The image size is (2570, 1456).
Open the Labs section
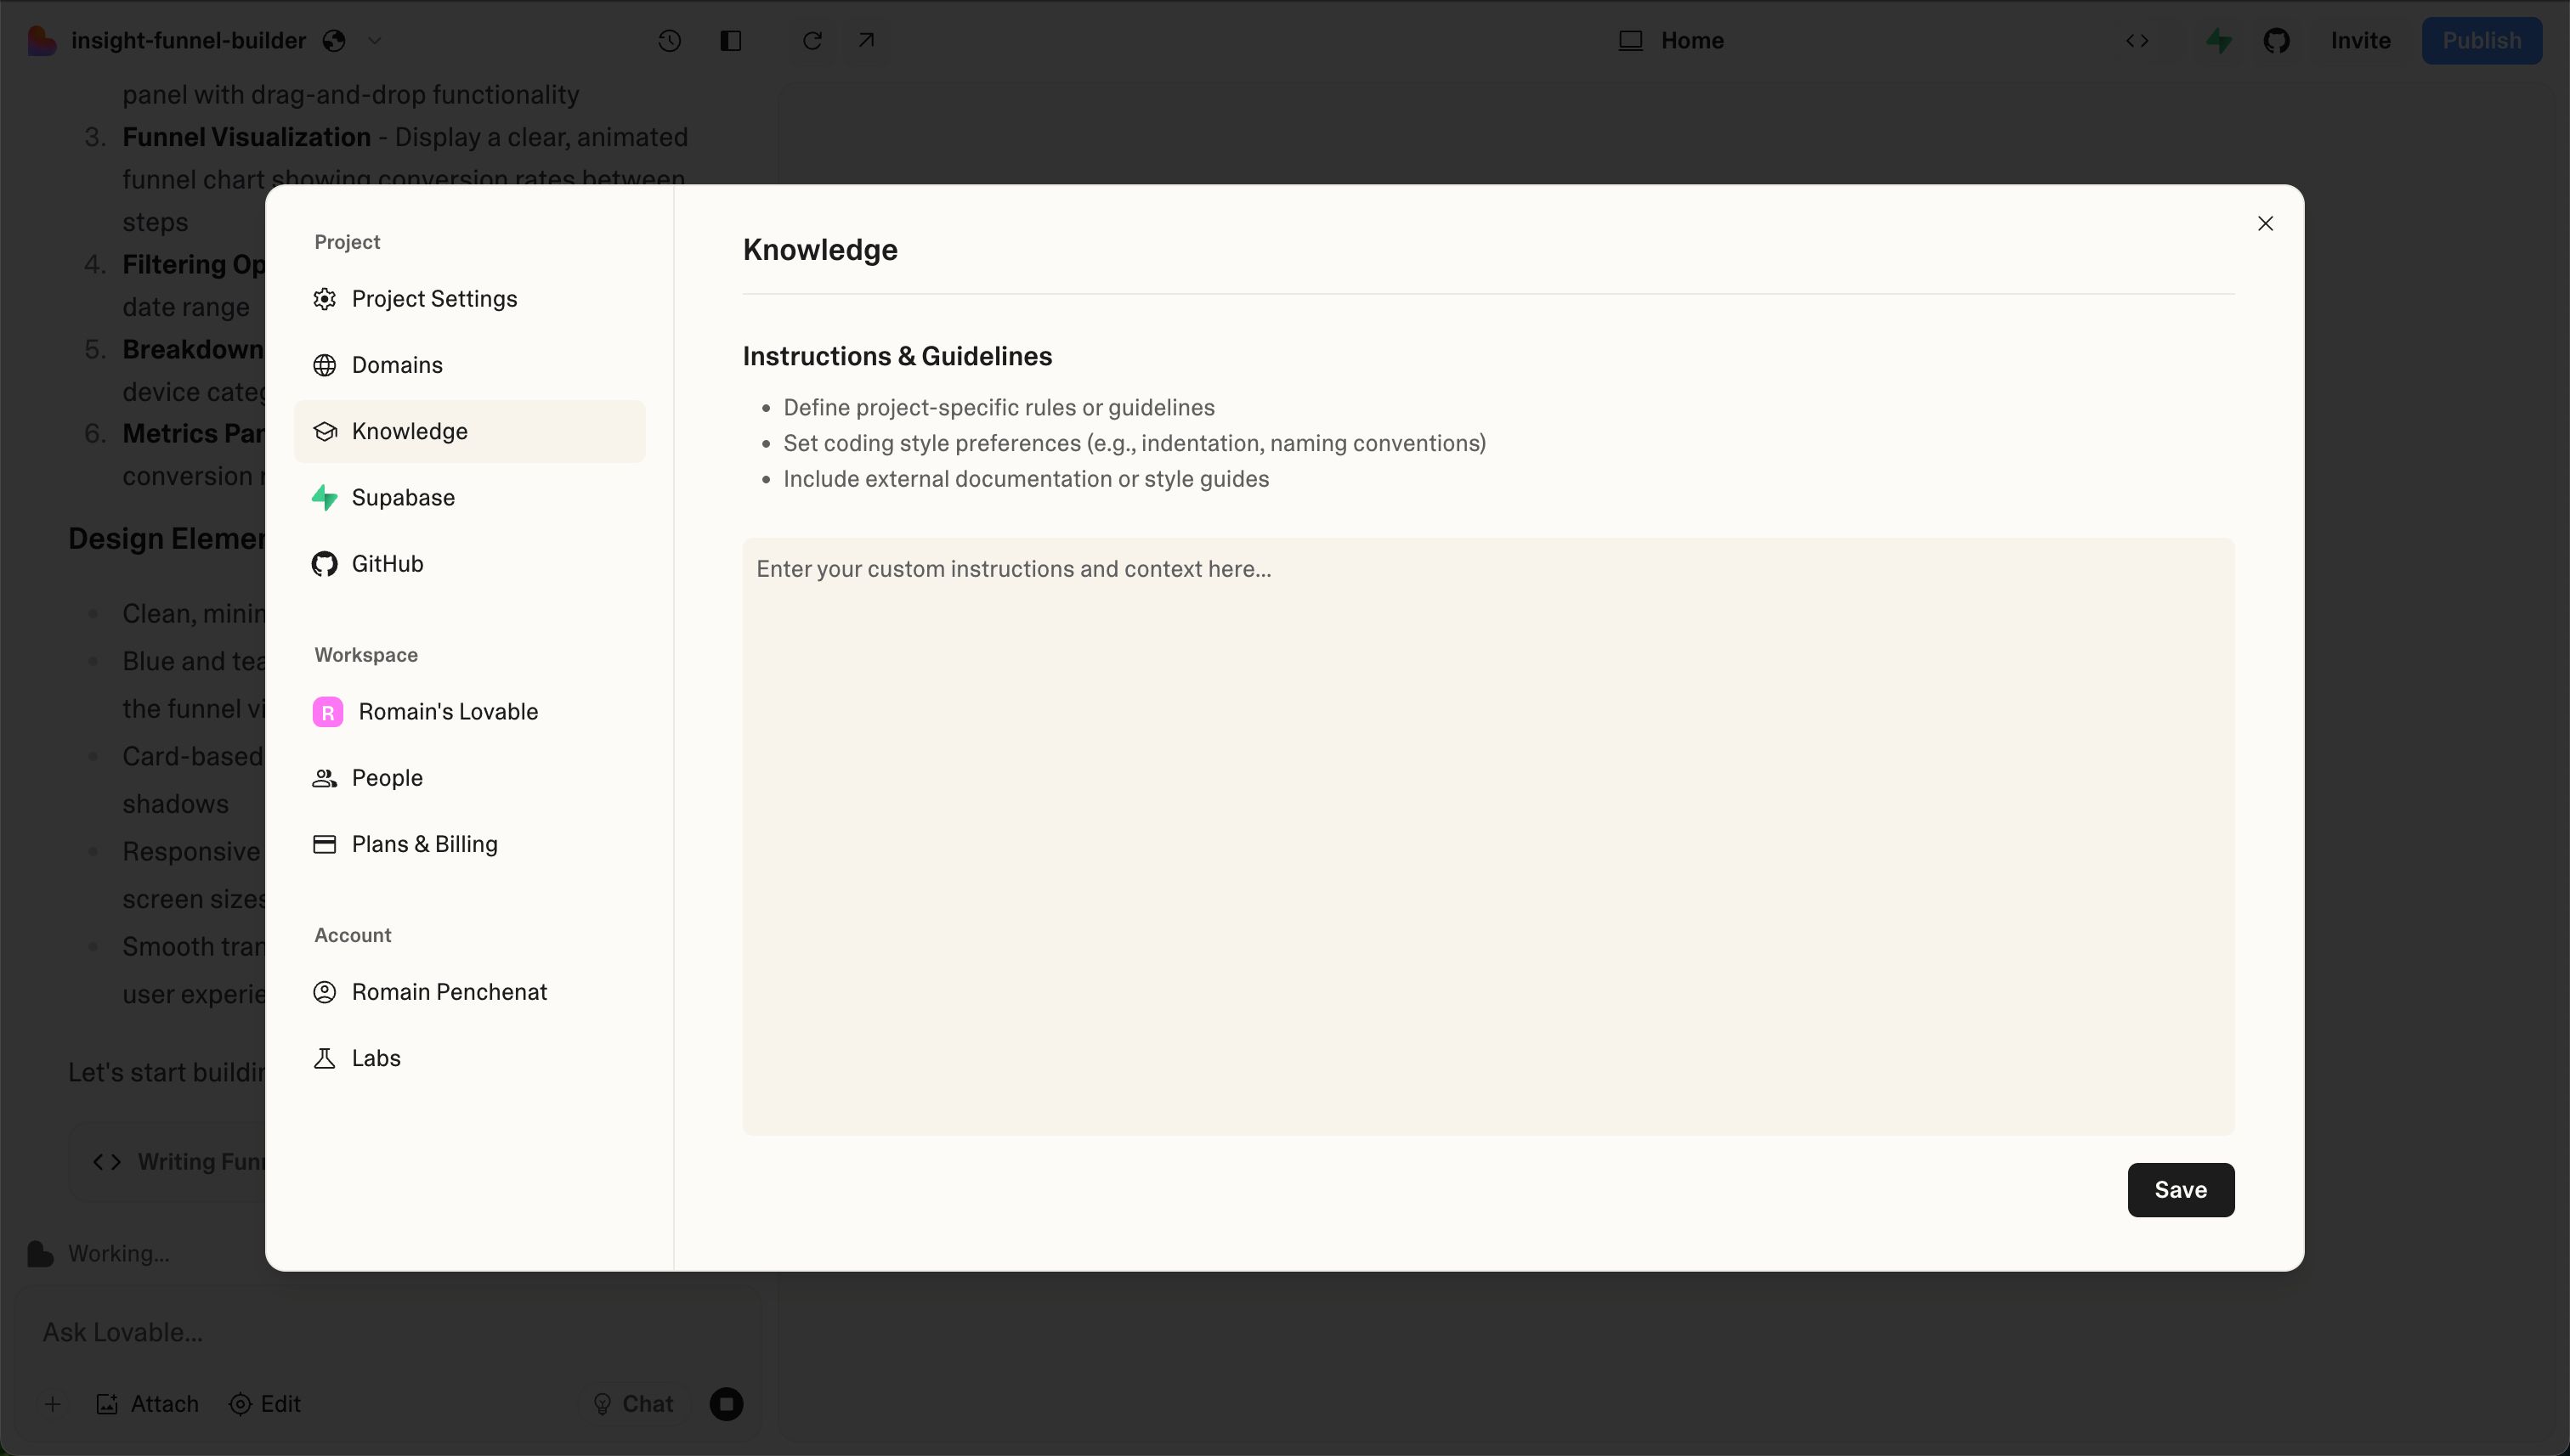pos(469,1058)
